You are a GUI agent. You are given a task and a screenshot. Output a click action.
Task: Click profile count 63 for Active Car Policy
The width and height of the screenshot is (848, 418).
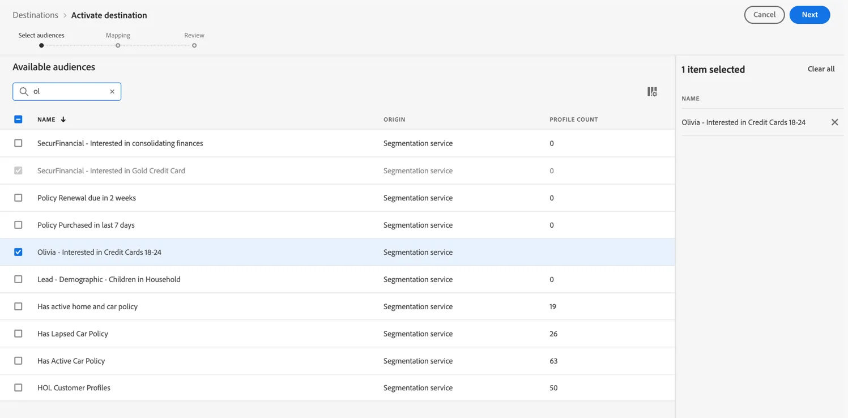553,361
